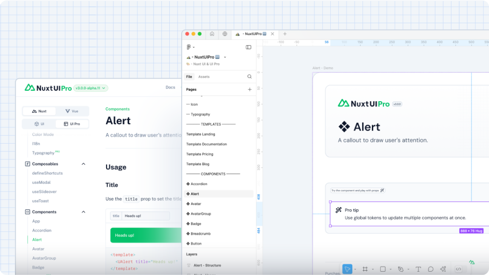The width and height of the screenshot is (489, 275).
Task: Open the Docs menu item
Action: click(x=170, y=87)
